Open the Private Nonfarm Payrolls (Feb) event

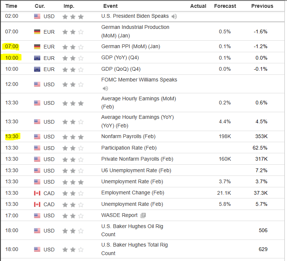click(137, 159)
